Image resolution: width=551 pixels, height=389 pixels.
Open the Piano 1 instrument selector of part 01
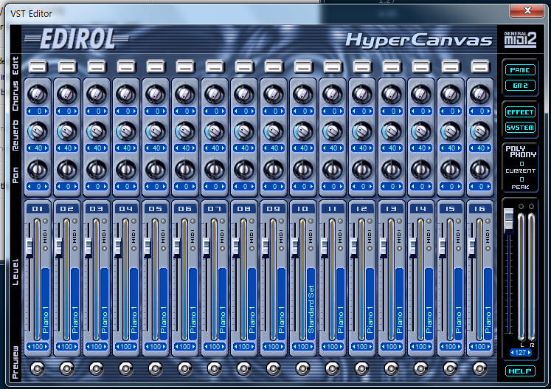pyautogui.click(x=46, y=303)
